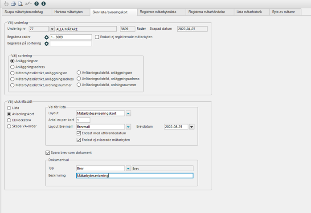Open the Brevdatum date picker dropdown
311x213 pixels.
[192, 127]
